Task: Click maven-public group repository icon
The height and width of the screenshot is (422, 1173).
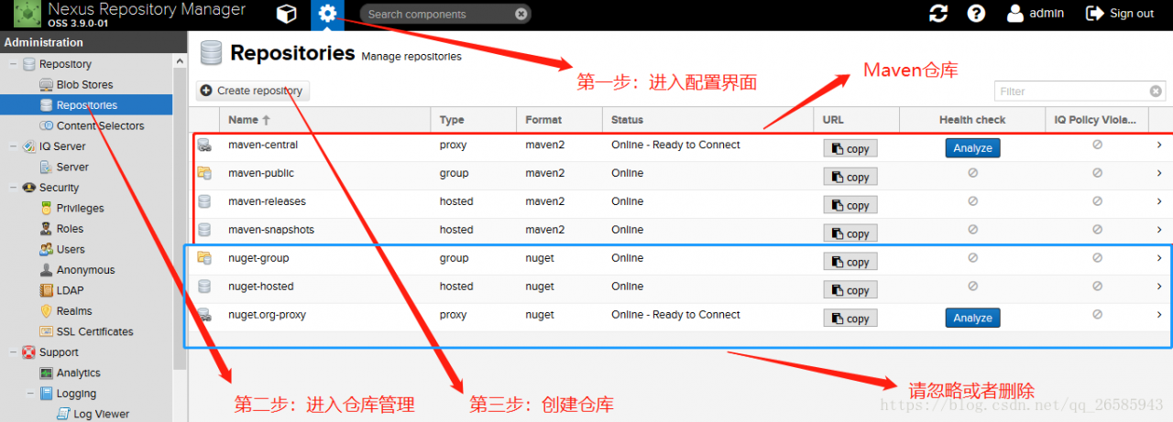Action: coord(204,173)
